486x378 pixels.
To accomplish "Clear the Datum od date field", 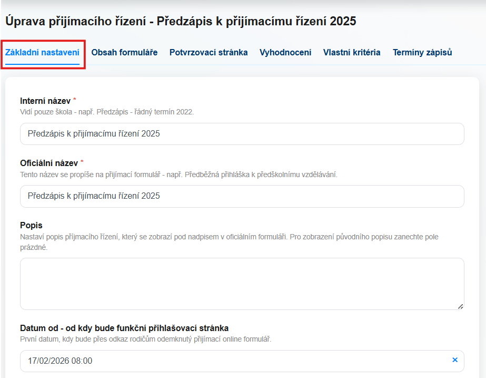I will (455, 360).
